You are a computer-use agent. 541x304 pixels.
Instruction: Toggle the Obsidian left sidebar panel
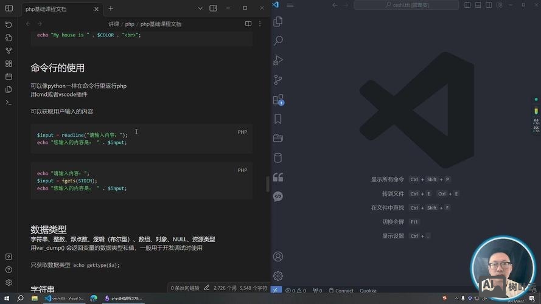coord(9,9)
